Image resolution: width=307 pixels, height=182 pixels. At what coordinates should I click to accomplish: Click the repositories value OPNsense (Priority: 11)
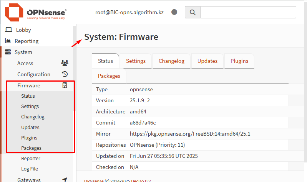click(157, 145)
